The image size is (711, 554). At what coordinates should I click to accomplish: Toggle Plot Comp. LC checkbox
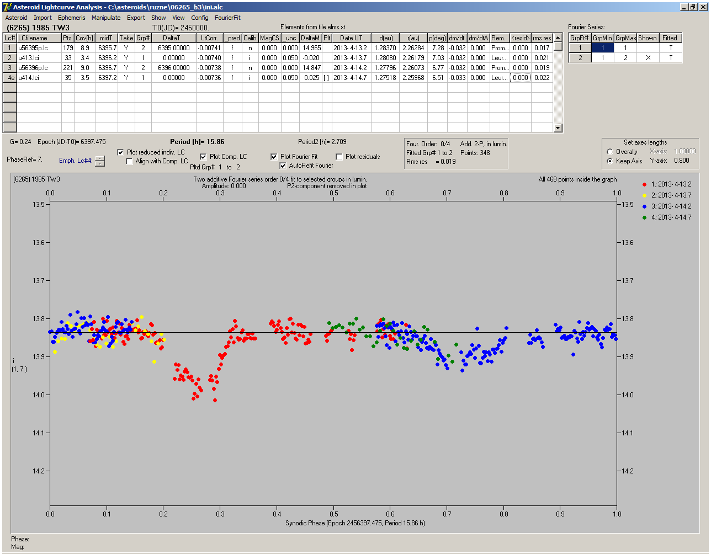(x=203, y=157)
